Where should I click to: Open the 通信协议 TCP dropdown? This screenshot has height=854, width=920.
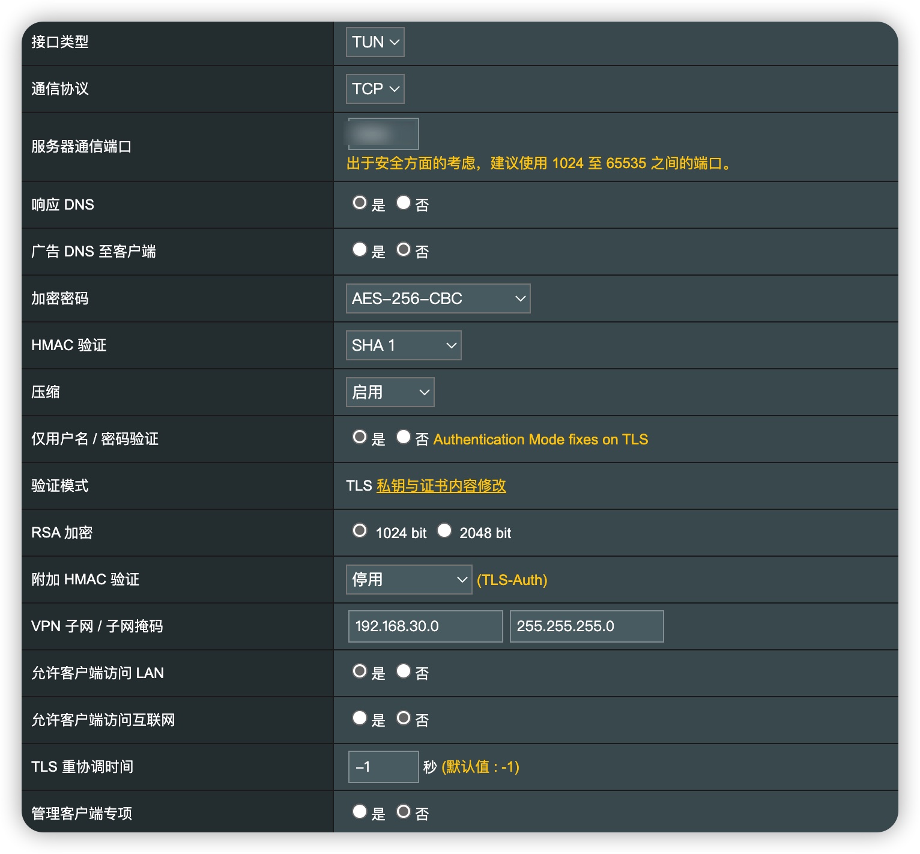pyautogui.click(x=374, y=88)
